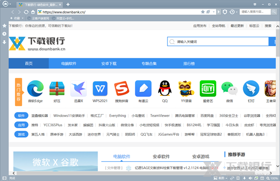280x181 pixels.
Task: Open the favorites star in the left sidebar
Action: [x=5, y=26]
